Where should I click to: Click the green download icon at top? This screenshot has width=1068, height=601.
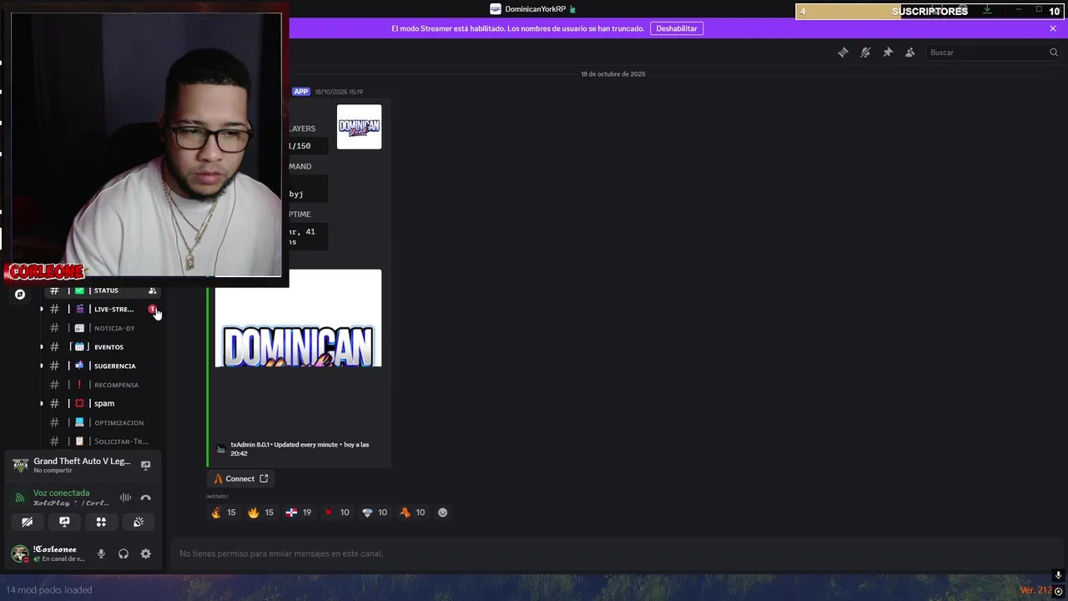point(987,9)
